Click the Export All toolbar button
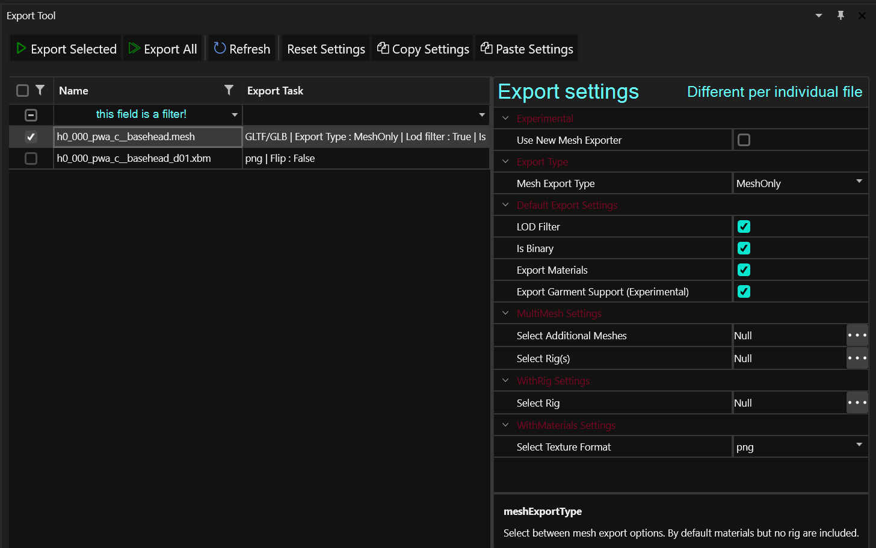 click(163, 49)
